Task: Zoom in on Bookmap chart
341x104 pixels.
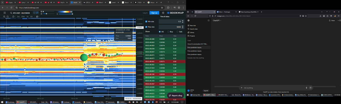Action: pyautogui.click(x=5, y=17)
